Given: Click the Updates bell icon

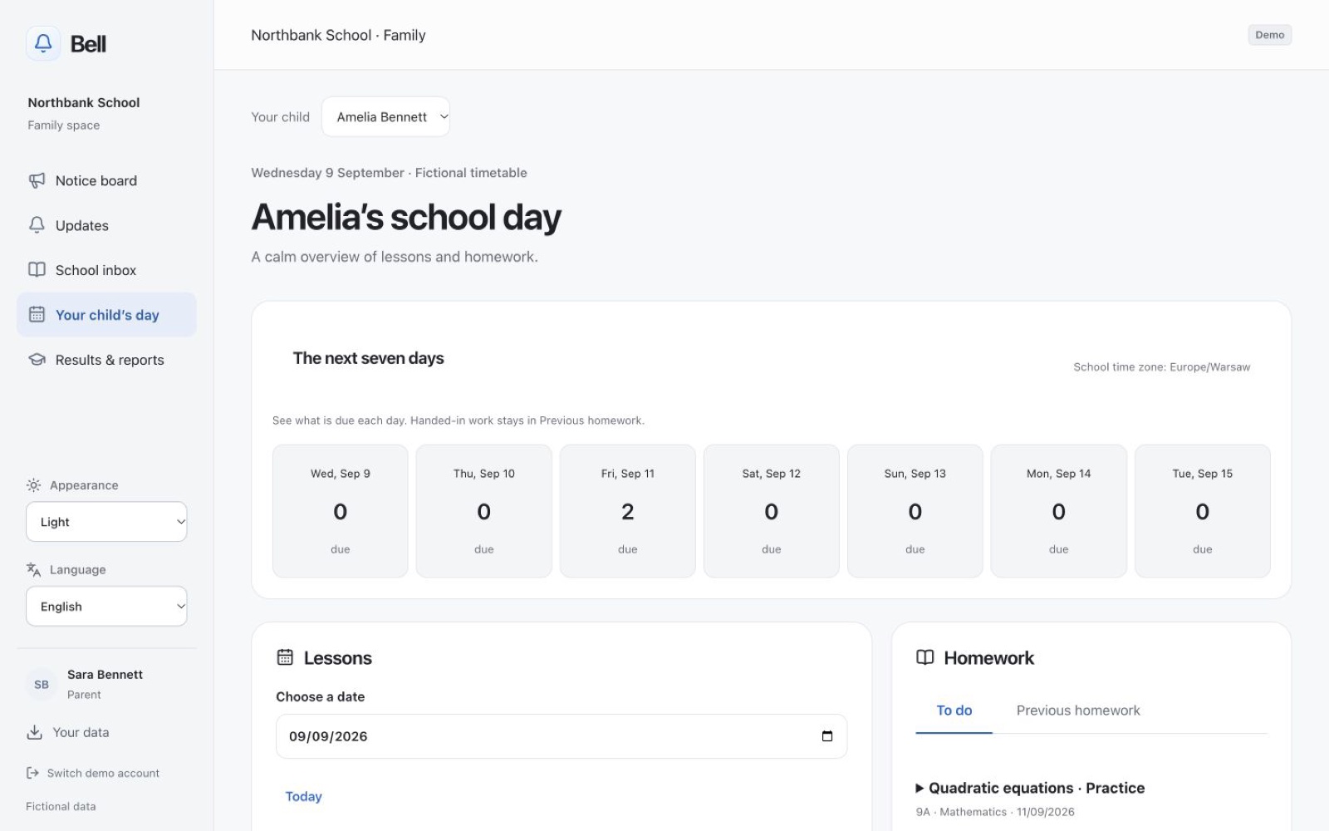Looking at the screenshot, I should 37,225.
